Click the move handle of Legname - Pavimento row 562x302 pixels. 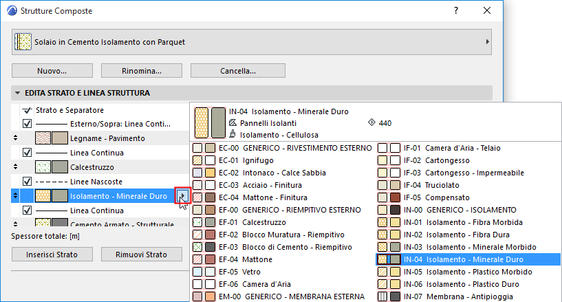click(15, 138)
